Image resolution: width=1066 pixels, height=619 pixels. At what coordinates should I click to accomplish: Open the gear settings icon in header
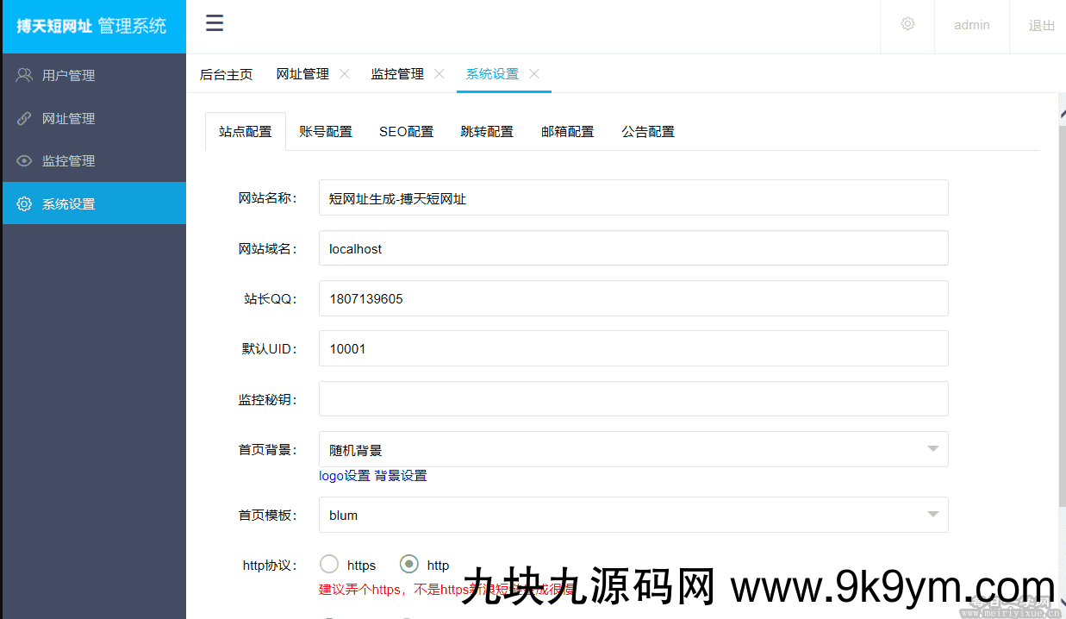coord(907,24)
